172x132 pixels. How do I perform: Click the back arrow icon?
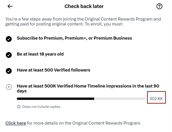10,6
